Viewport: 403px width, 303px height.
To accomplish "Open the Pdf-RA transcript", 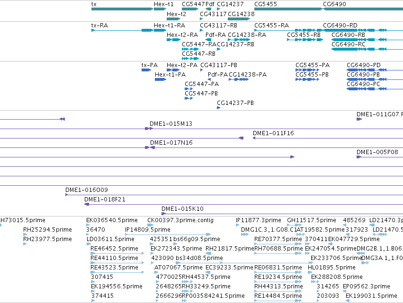I will 208,40.
